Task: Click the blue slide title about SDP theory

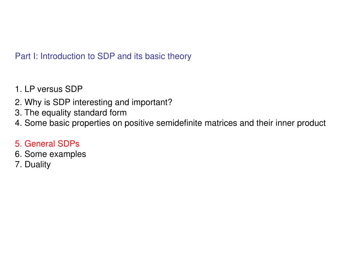Action: (x=103, y=56)
